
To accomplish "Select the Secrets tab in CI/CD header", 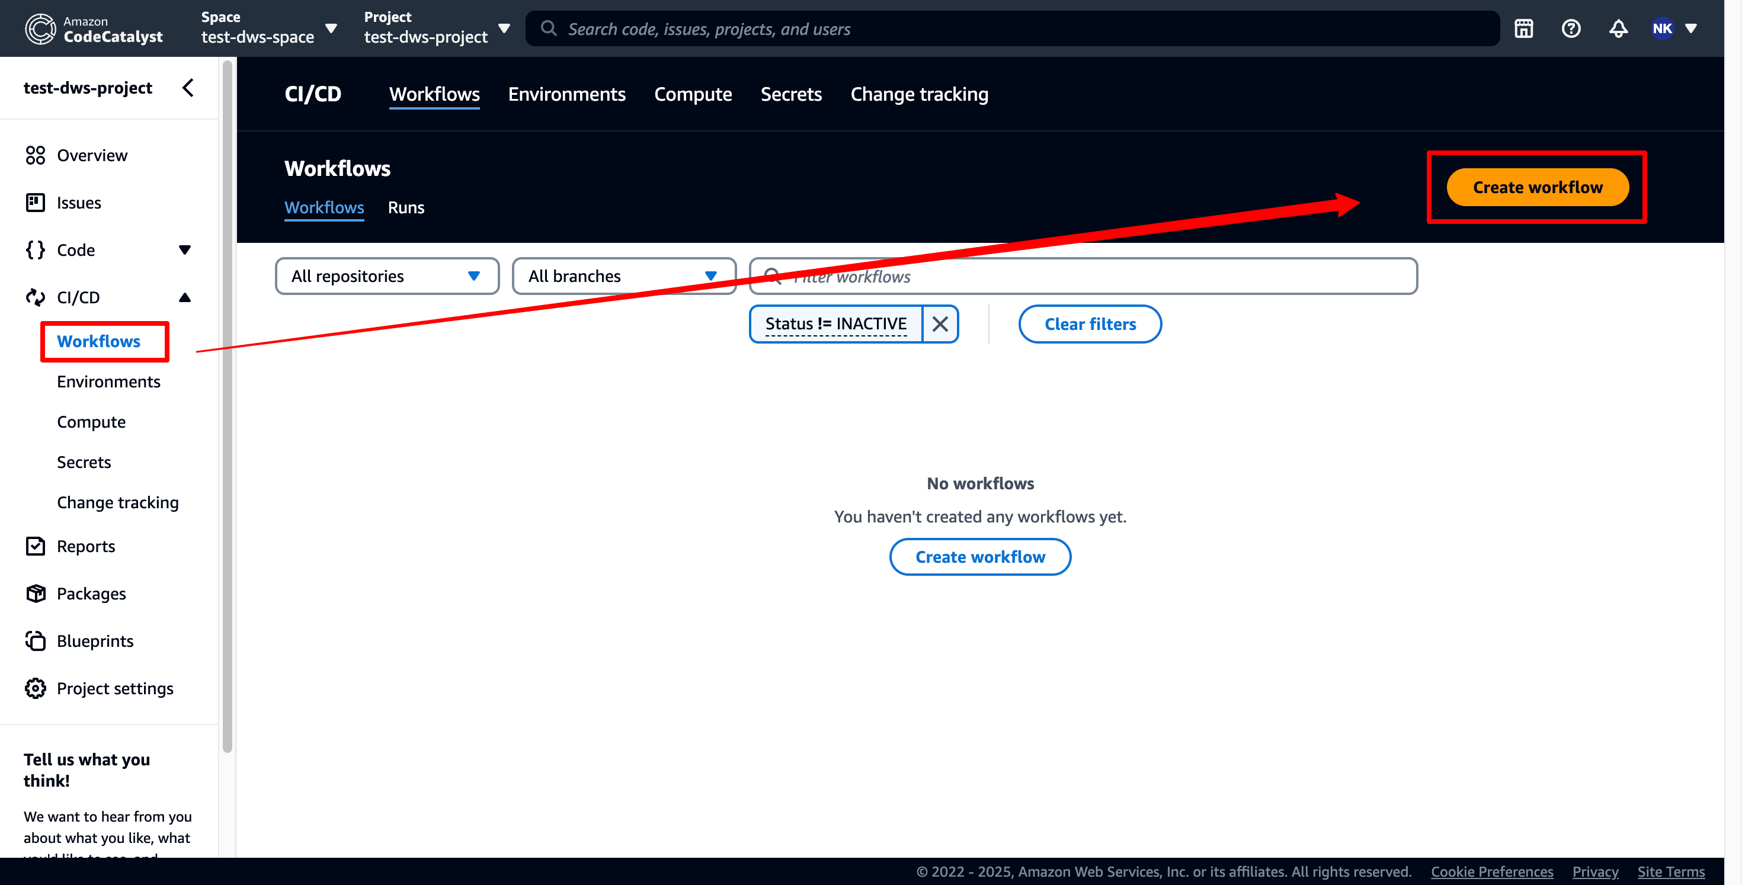I will click(790, 94).
